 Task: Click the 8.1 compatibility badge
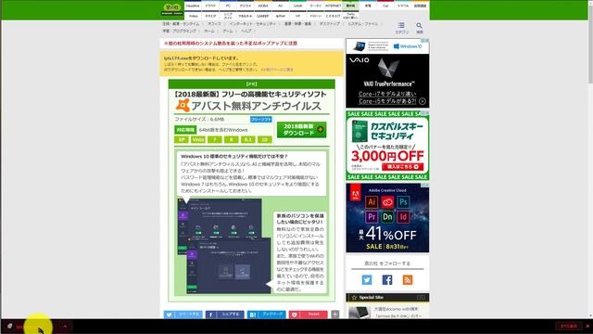(248, 140)
